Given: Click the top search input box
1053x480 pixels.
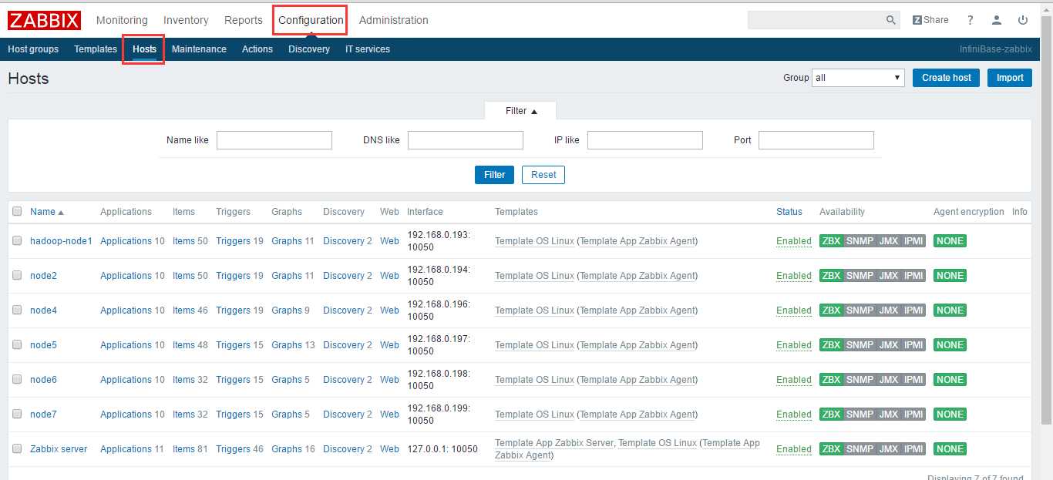Looking at the screenshot, I should coord(816,20).
